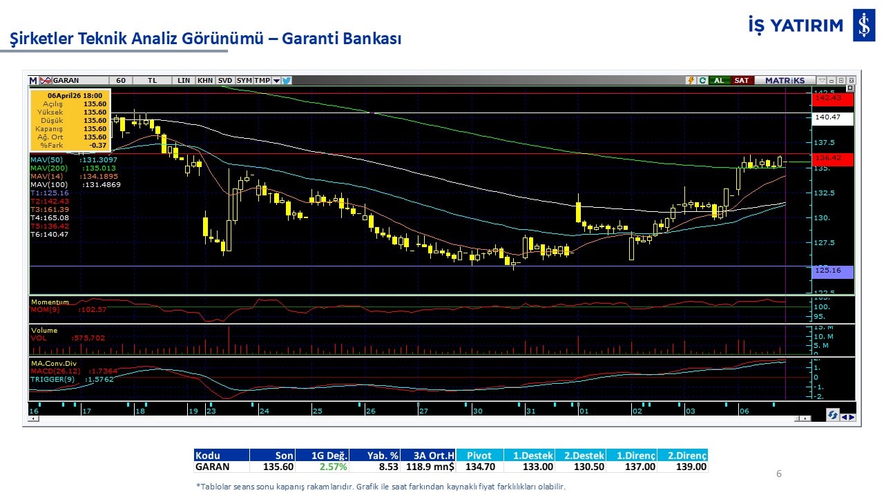
Task: Open the dropdown arrow next to TMP
Action: pyautogui.click(x=276, y=81)
